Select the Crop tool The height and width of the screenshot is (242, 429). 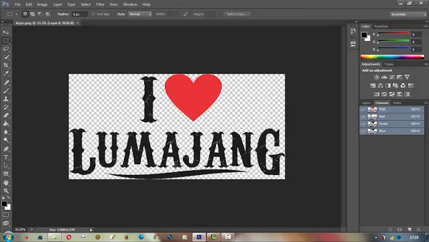(x=6, y=65)
